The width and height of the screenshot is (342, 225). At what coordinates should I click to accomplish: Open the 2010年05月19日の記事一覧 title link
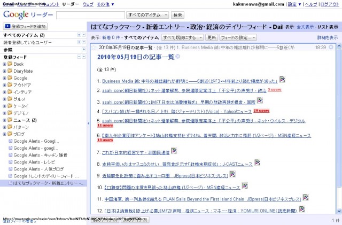tap(136, 57)
